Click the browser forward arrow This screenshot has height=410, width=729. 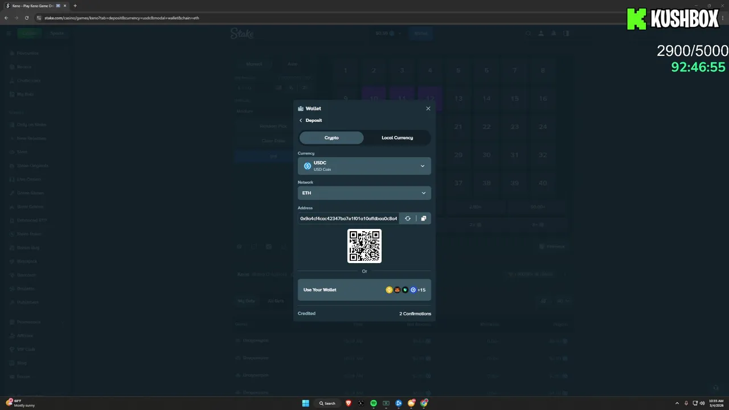[x=17, y=18]
